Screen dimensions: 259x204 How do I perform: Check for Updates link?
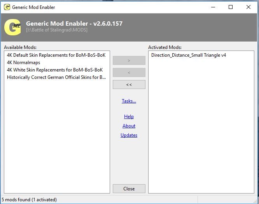coord(129,135)
